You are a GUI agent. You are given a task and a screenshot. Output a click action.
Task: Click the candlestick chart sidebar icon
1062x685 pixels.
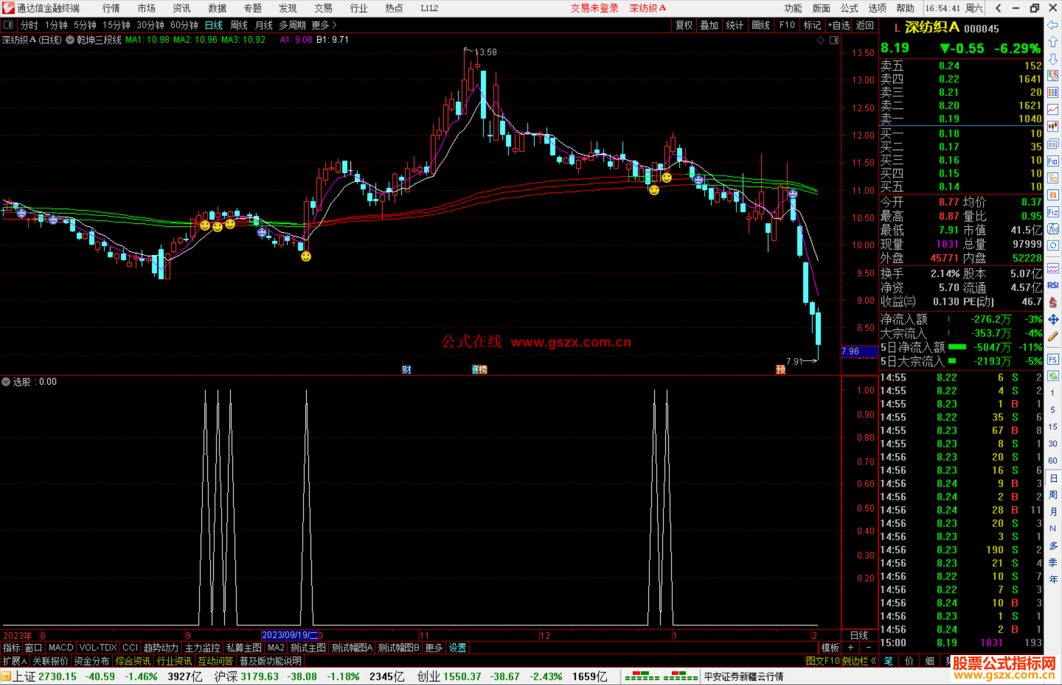click(1053, 127)
